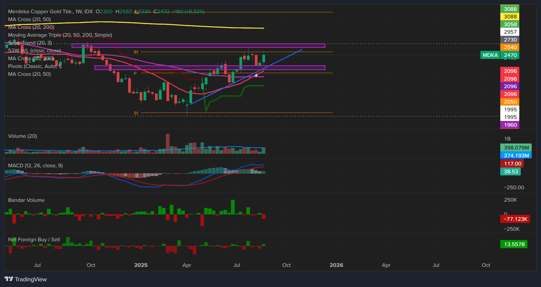Click the green 3058 price label
Screen dimensions: 541x287
click(x=510, y=24)
